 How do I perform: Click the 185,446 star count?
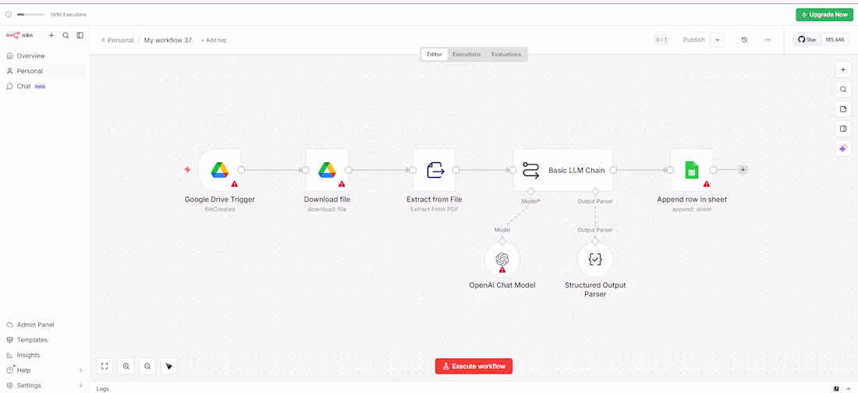[x=835, y=40]
